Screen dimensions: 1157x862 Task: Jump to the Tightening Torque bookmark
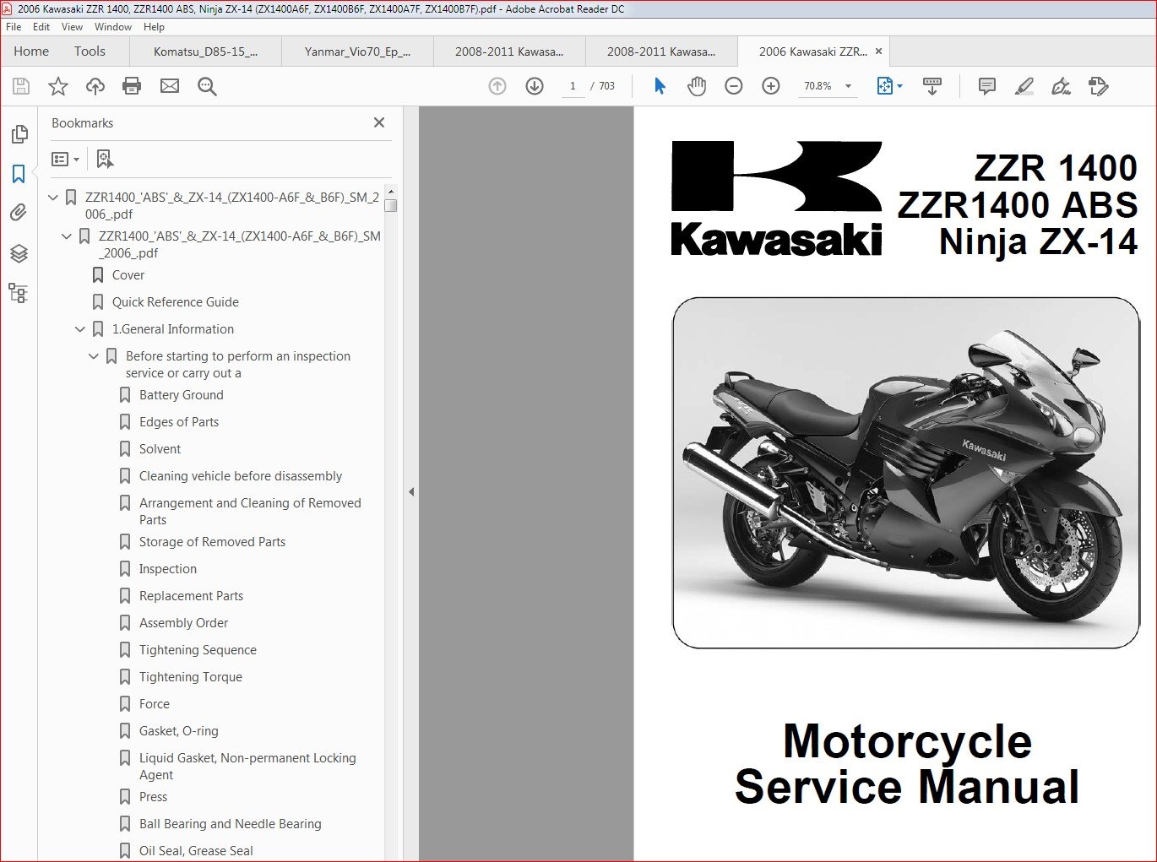[191, 677]
